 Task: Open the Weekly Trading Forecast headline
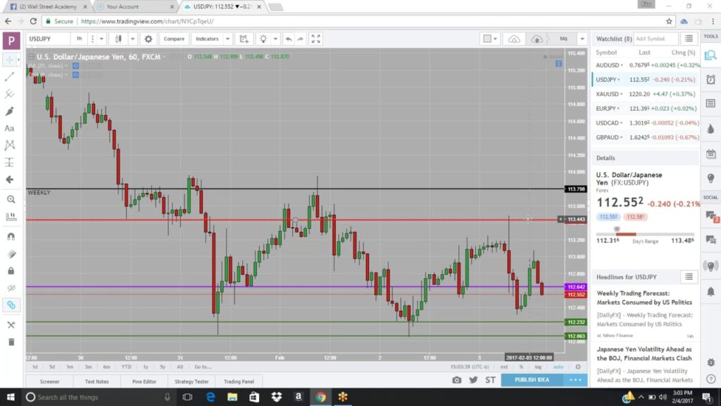pyautogui.click(x=644, y=298)
